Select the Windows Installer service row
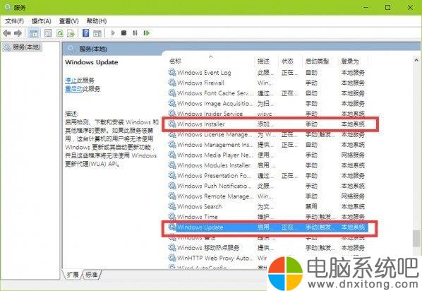This screenshot has width=422, height=291. [270, 124]
